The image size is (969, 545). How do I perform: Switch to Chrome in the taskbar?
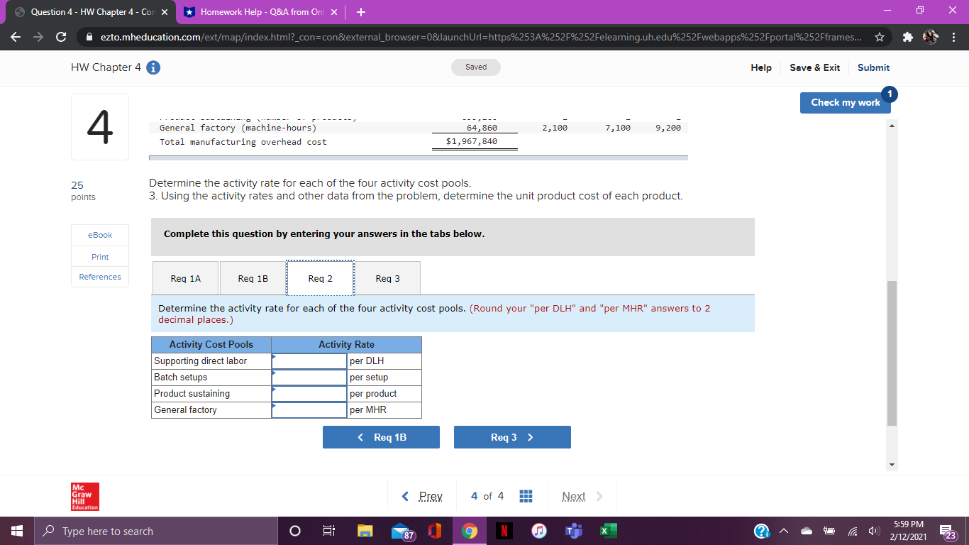pyautogui.click(x=470, y=532)
